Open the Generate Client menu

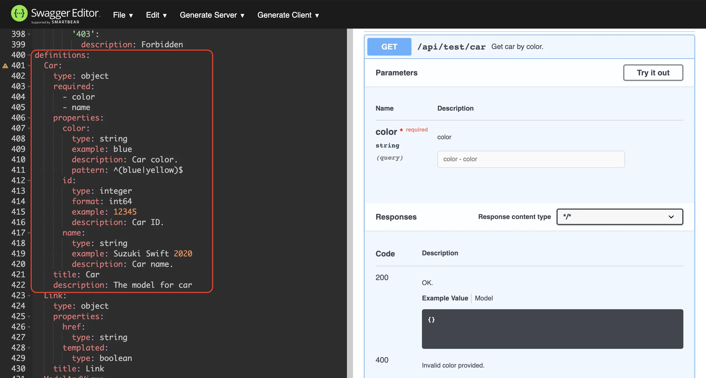click(288, 15)
